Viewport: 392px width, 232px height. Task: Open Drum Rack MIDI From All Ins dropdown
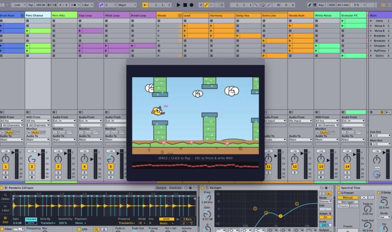click(12, 120)
